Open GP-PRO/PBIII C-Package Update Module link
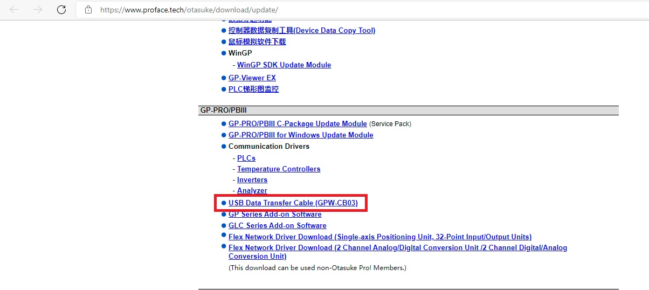649x290 pixels. click(x=298, y=124)
